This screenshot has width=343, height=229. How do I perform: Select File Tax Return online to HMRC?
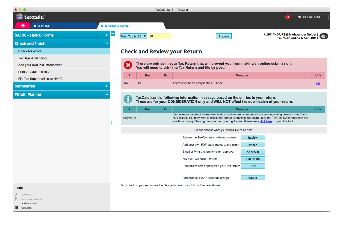coord(40,79)
